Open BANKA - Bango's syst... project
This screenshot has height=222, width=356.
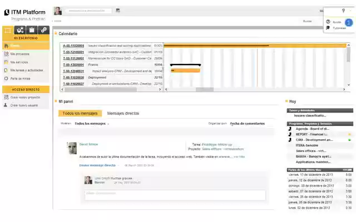coord(313,157)
